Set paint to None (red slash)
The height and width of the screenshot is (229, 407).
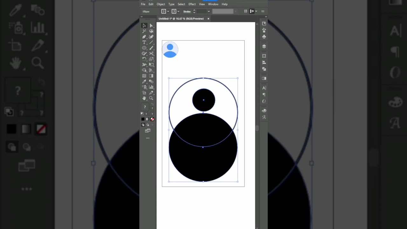152,119
